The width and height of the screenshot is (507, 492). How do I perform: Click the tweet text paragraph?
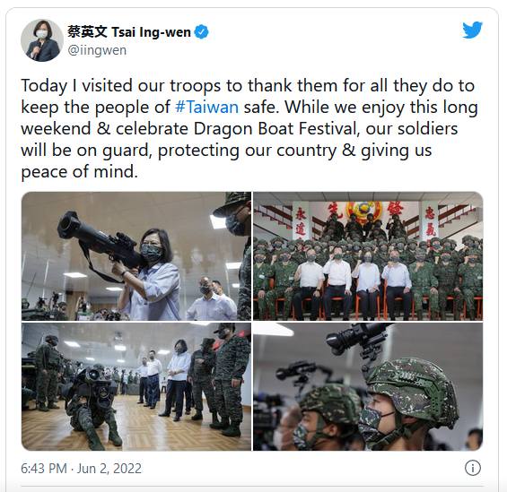click(x=249, y=128)
